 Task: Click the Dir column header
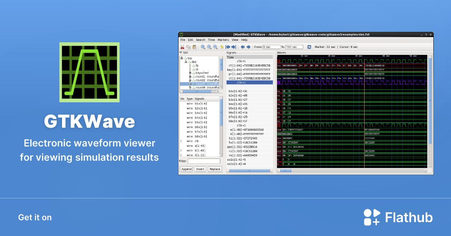tap(182, 99)
